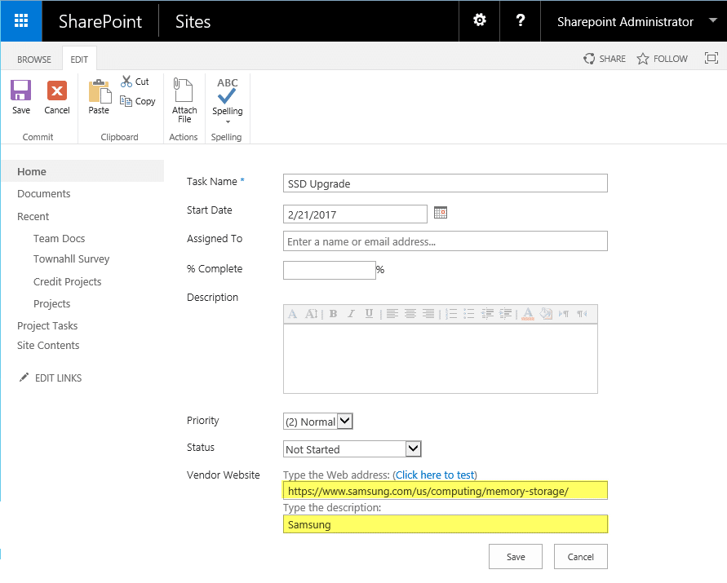Switch to the BROWSE tab
Viewport: 727px width, 583px height.
point(33,59)
